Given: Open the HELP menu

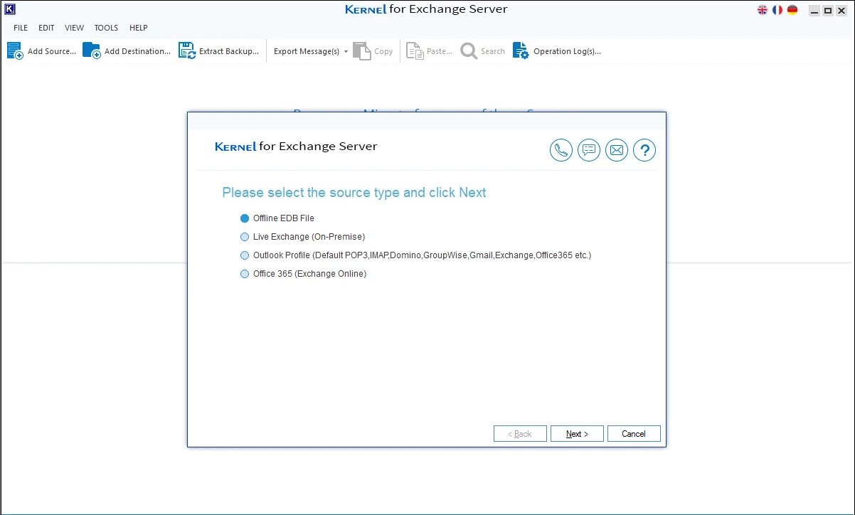Looking at the screenshot, I should coord(139,28).
